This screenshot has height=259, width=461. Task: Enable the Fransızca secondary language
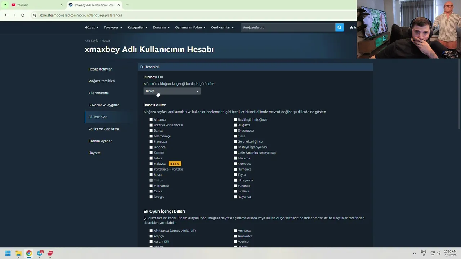151,142
